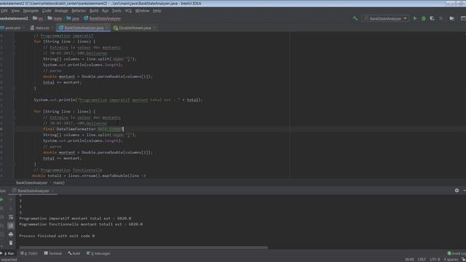Open the Run tool window button

pyautogui.click(x=7, y=253)
